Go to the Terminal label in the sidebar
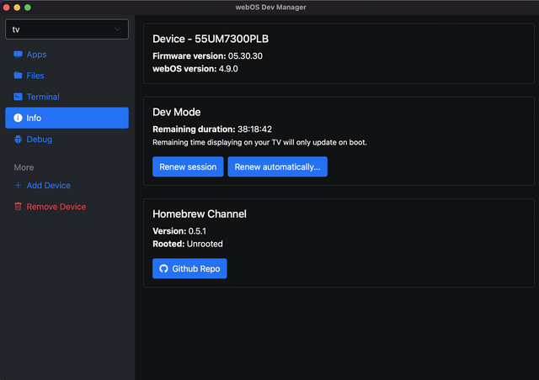This screenshot has height=380, width=539. click(x=43, y=97)
